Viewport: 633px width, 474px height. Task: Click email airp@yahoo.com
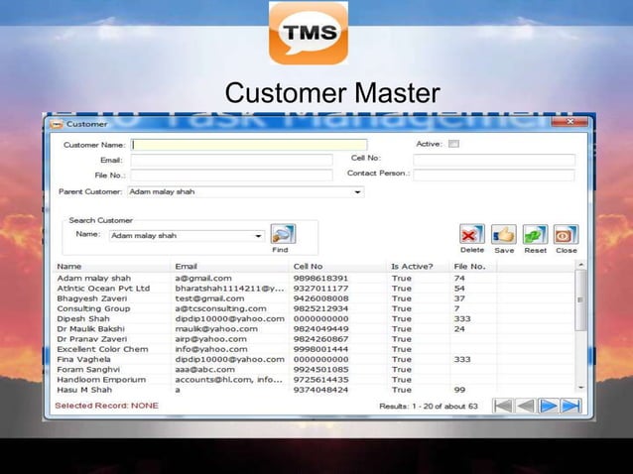(x=210, y=339)
